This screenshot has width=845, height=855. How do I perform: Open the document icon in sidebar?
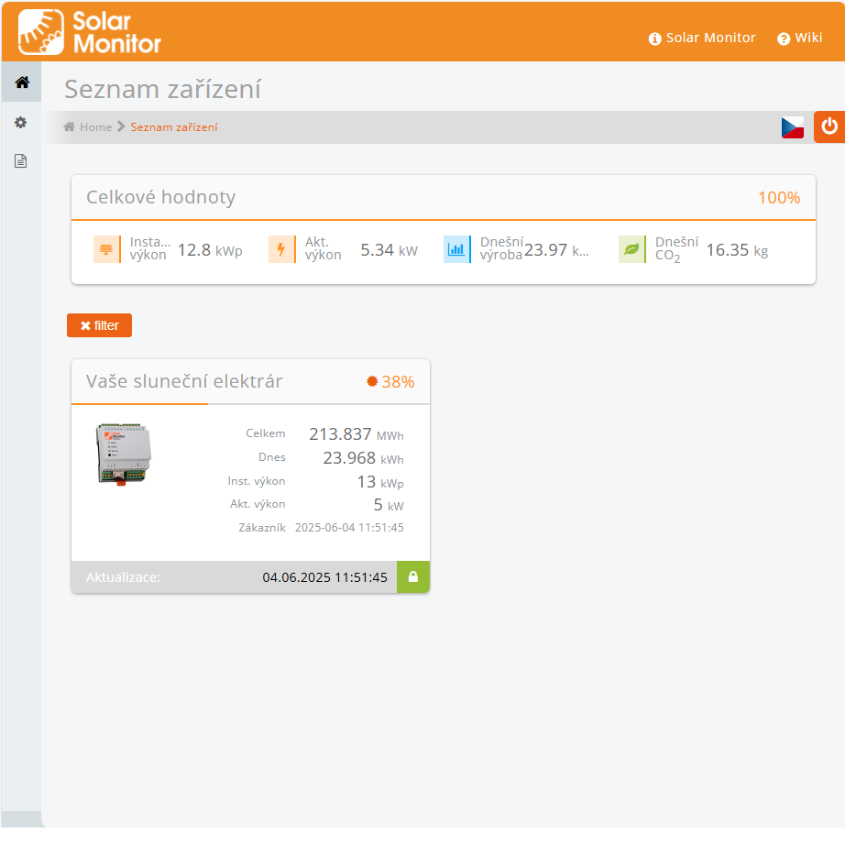point(21,161)
